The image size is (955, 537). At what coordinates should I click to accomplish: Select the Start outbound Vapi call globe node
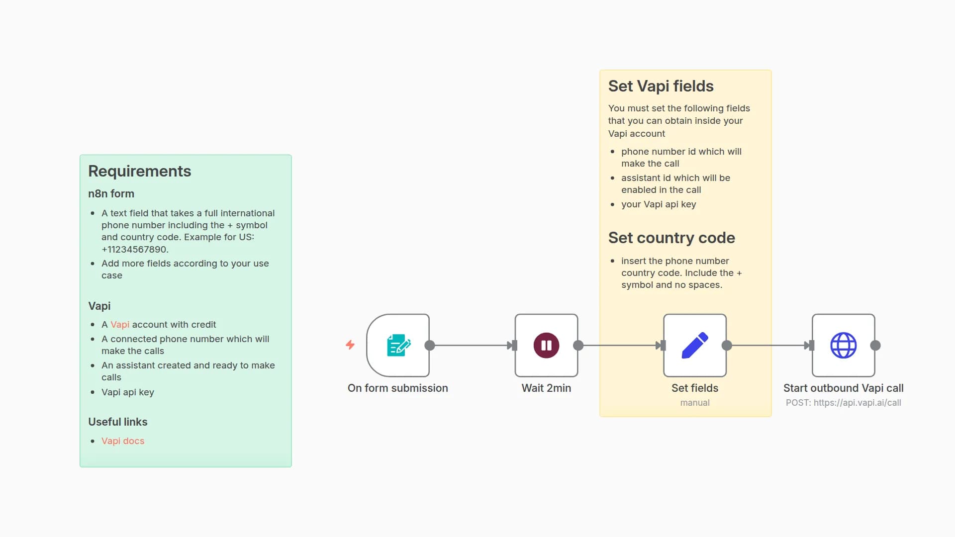click(x=843, y=345)
